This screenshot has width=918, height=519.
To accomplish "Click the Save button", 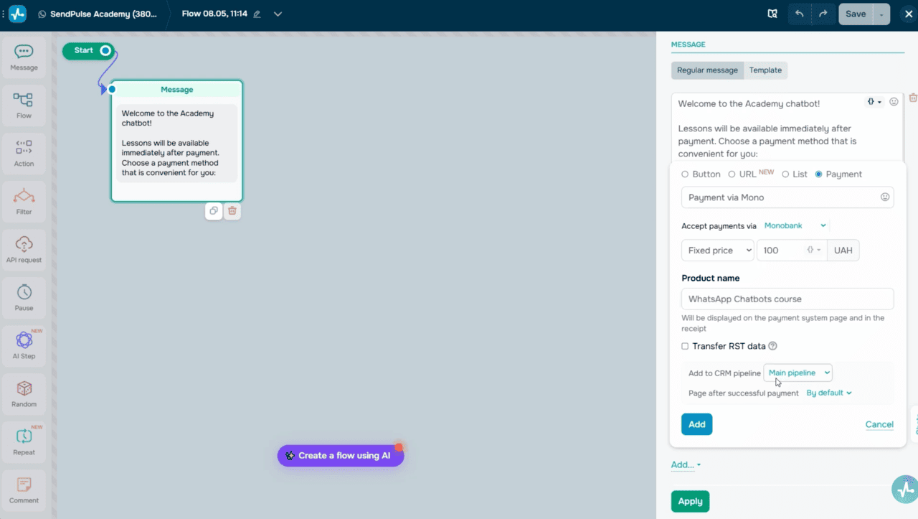I will [856, 14].
